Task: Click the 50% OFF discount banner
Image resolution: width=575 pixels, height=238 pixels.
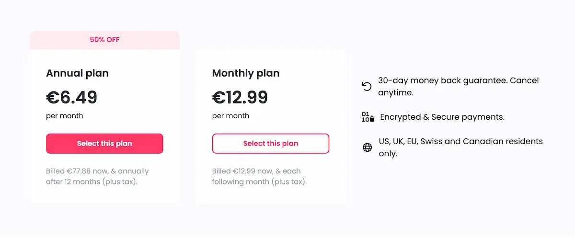Action: 104,40
